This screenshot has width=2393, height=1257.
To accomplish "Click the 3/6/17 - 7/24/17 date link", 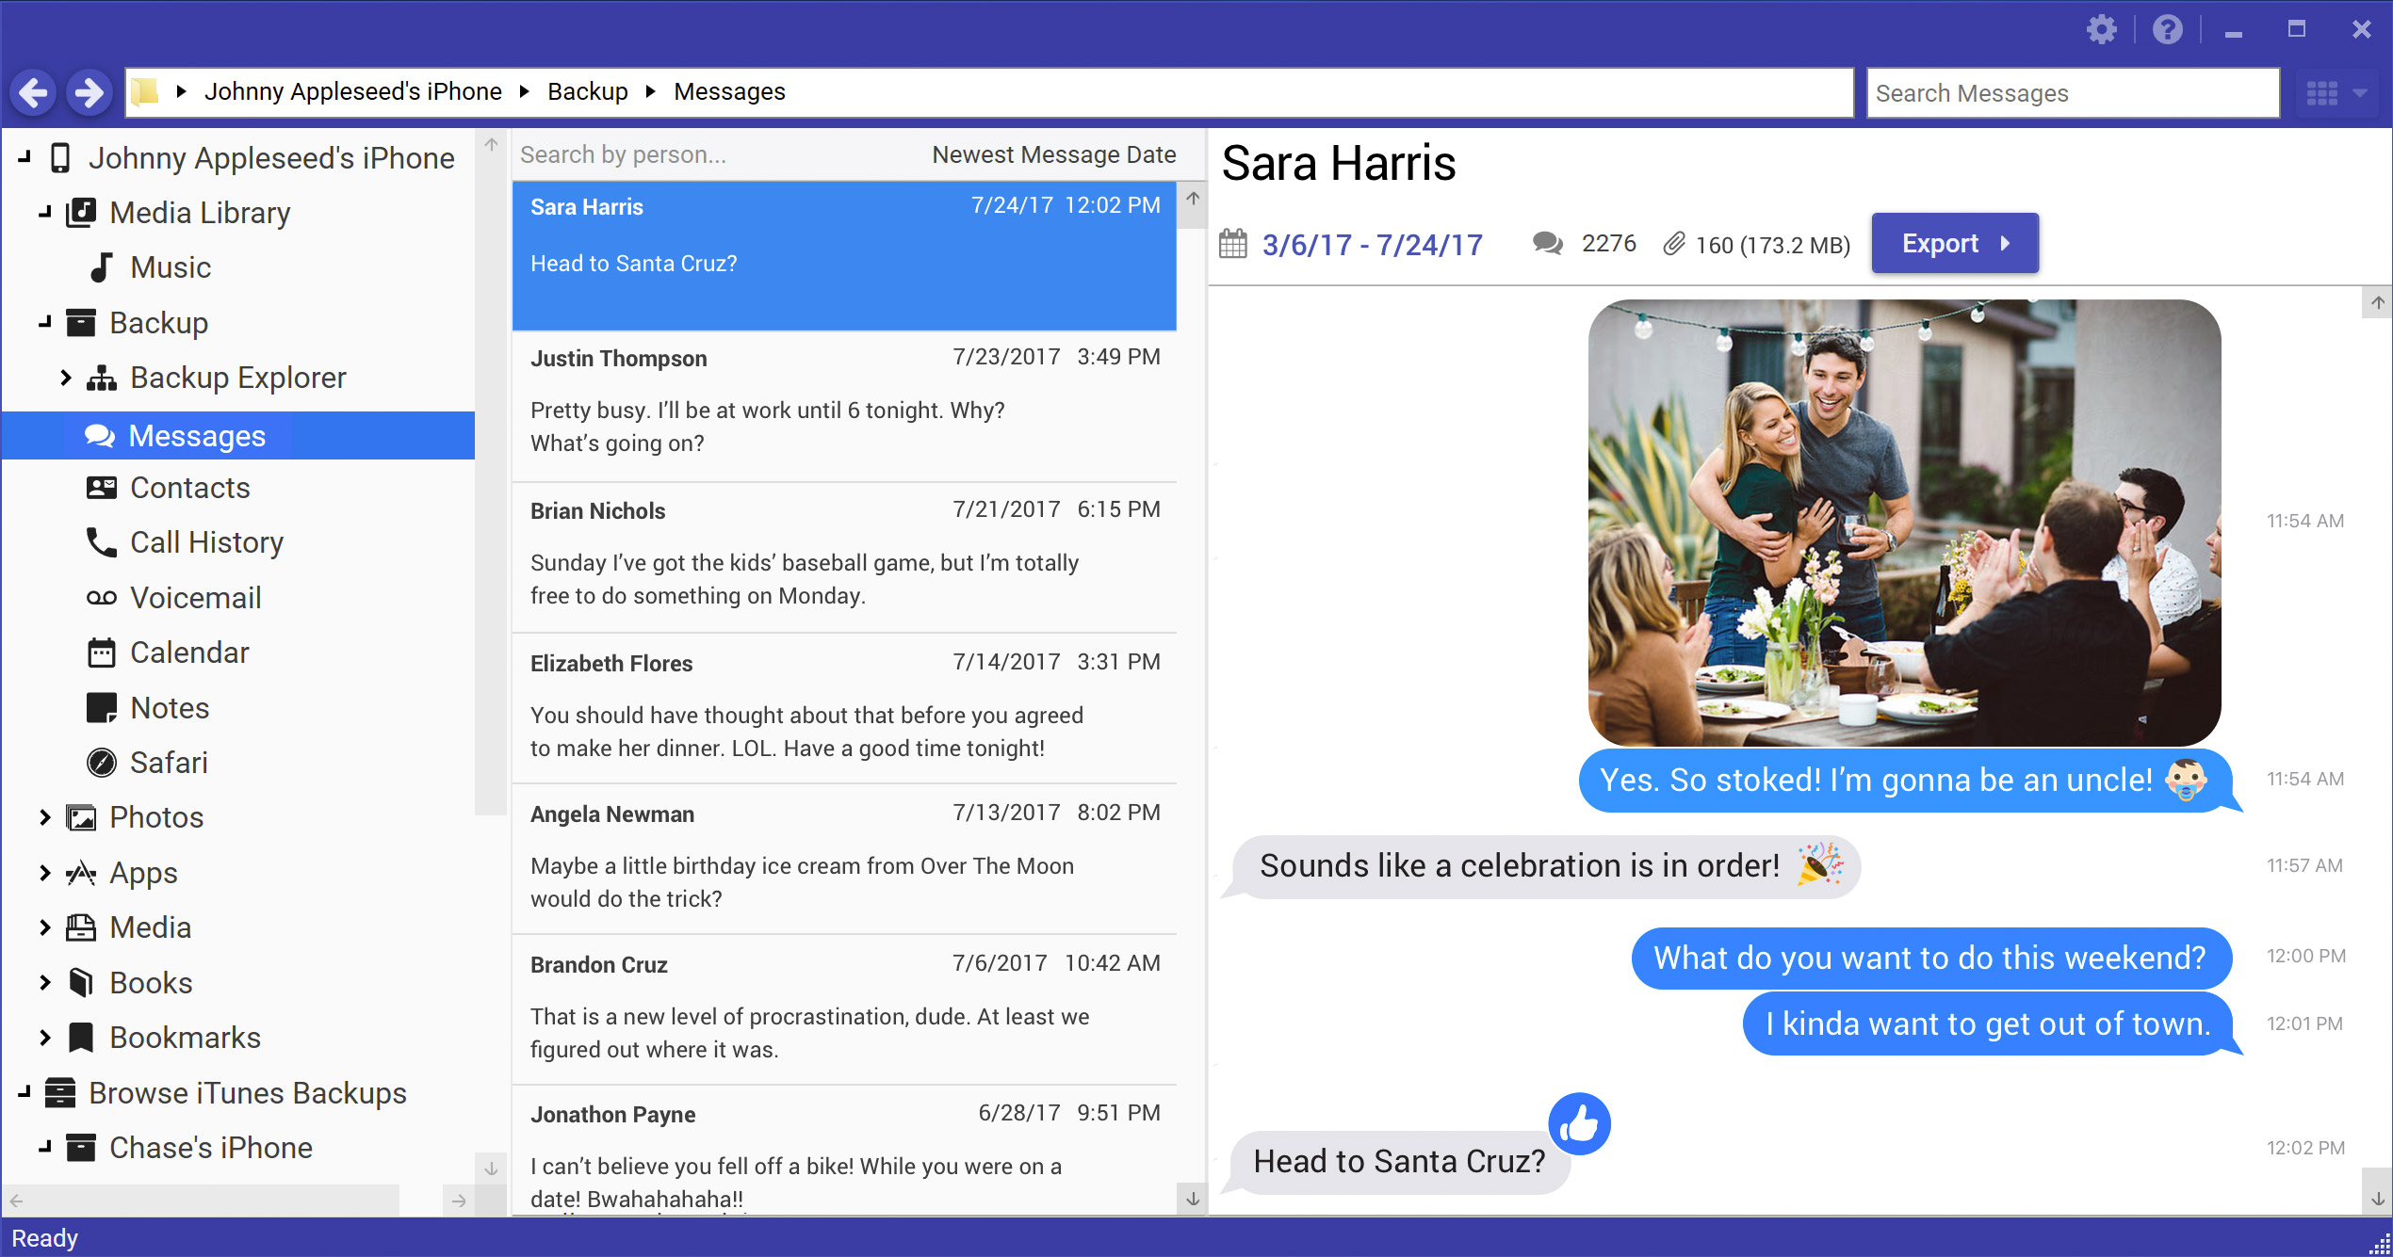I will click(x=1372, y=245).
